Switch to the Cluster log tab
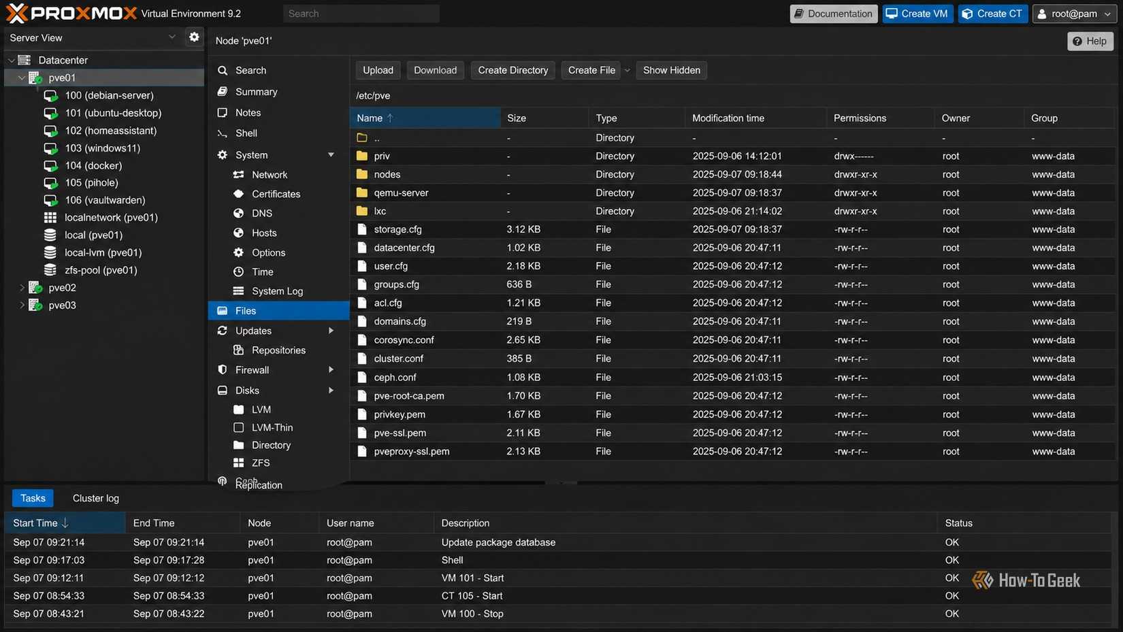This screenshot has width=1123, height=632. 96,499
